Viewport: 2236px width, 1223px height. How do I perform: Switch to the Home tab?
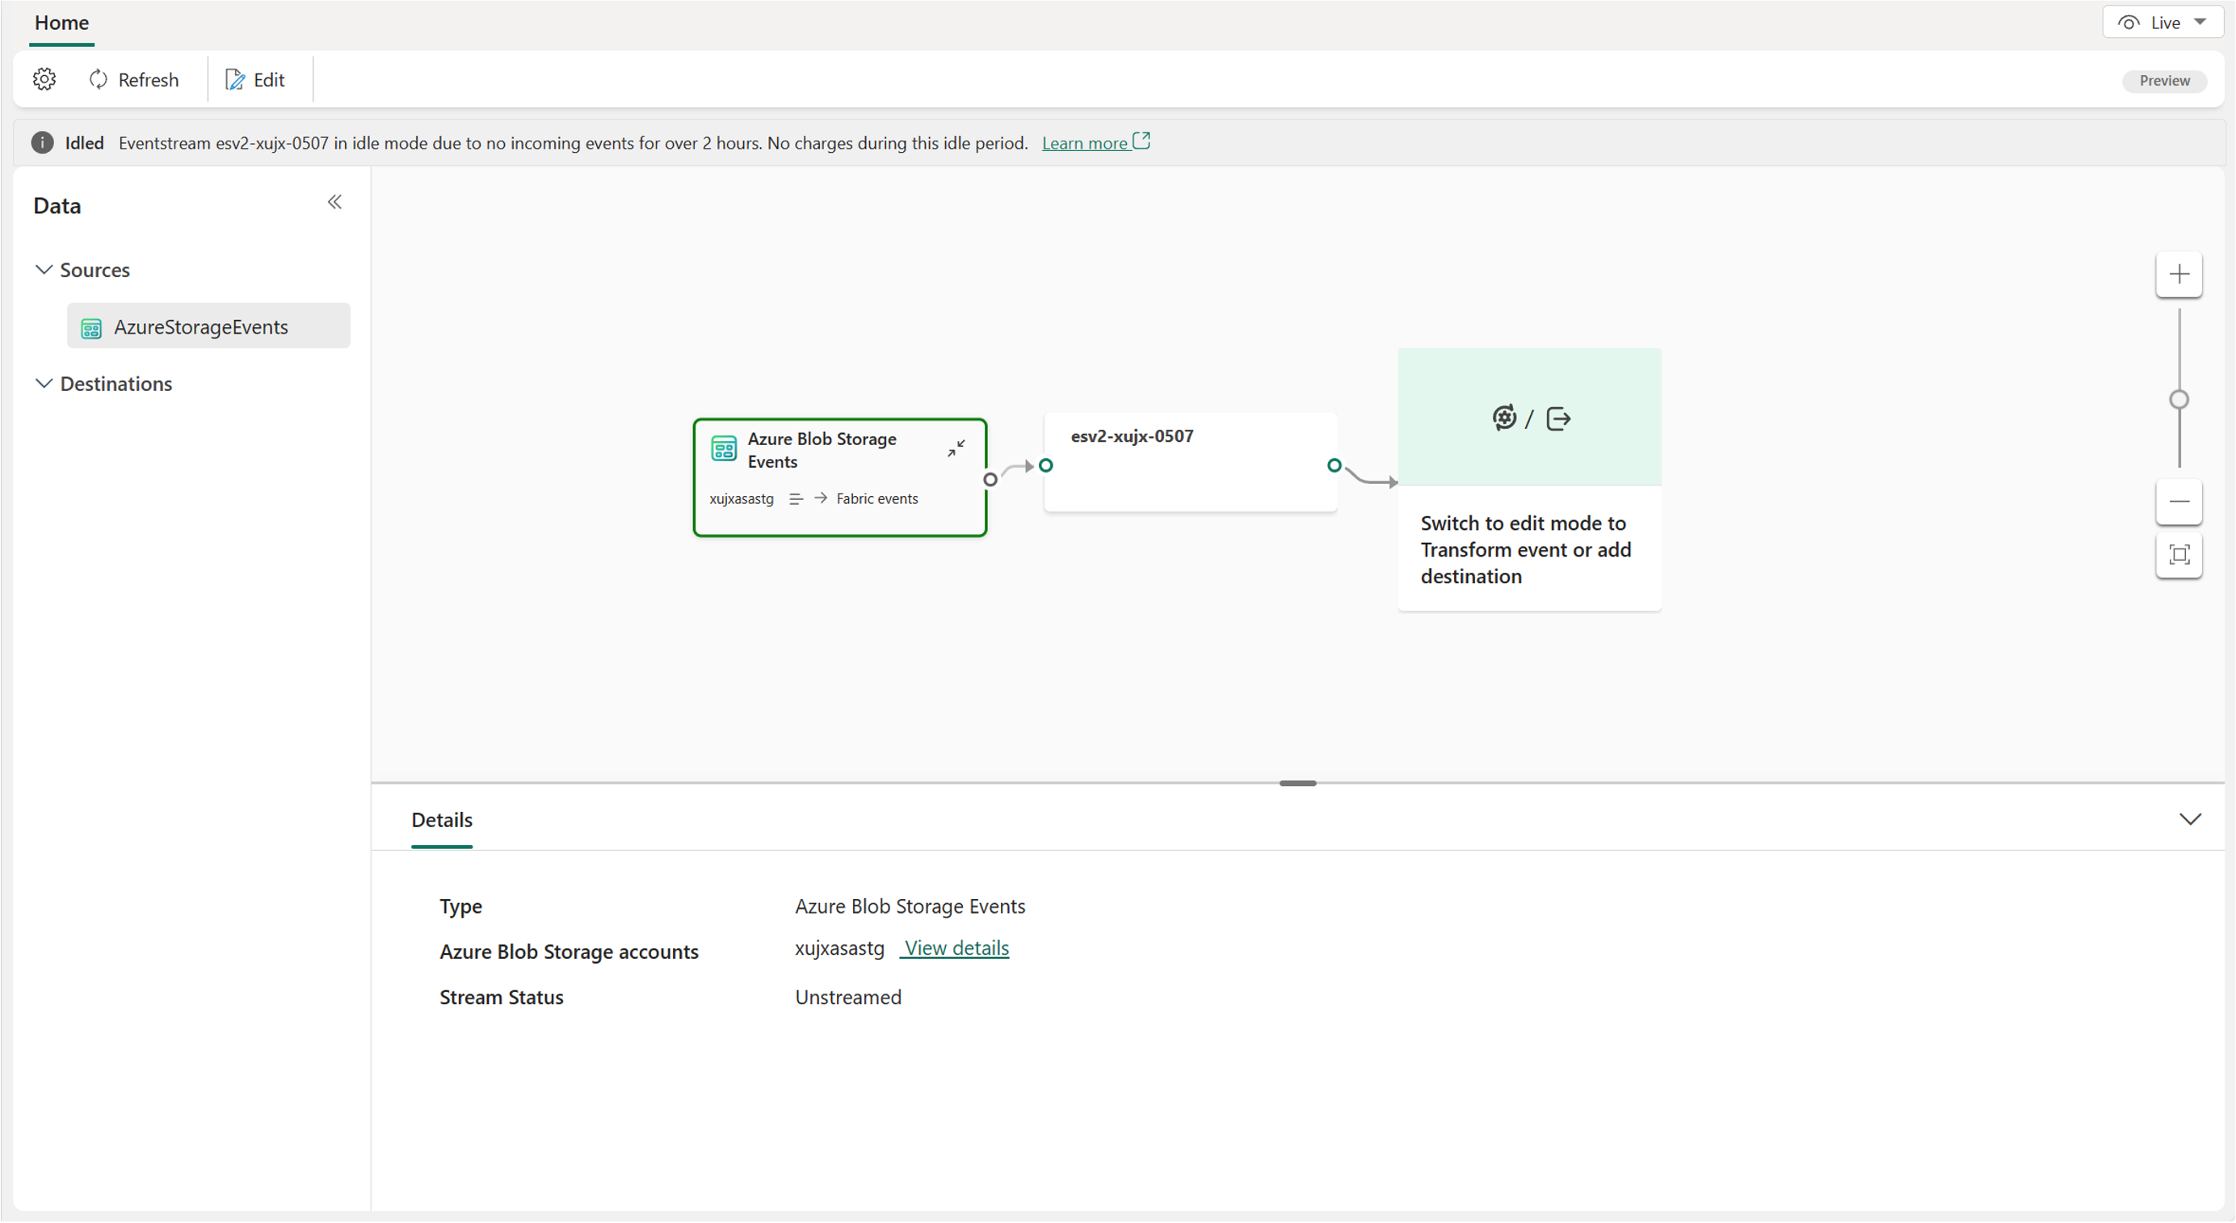tap(61, 23)
